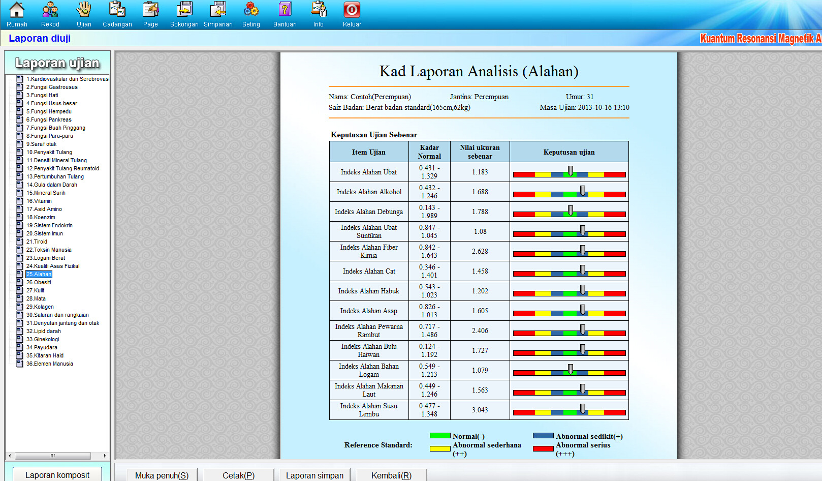
Task: Open 30.Saluran dan rangkaian report
Action: point(57,315)
